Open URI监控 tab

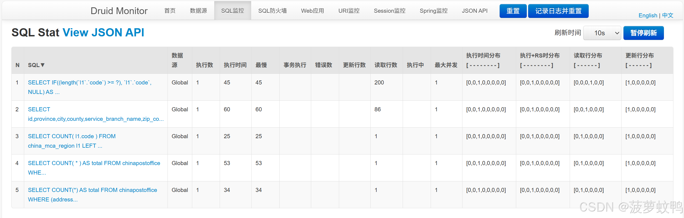click(x=349, y=11)
